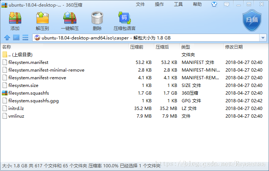Click the 2018-04-27 02:42 date cell

pos(244,101)
